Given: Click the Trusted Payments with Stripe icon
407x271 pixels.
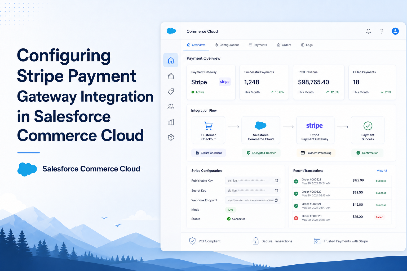Looking at the screenshot, I should click(x=317, y=241).
